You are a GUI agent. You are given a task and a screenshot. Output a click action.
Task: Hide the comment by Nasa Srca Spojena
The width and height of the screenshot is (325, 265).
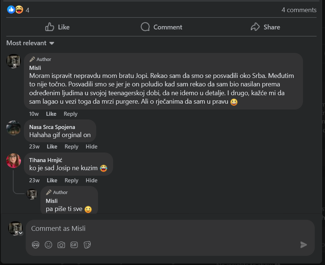click(x=91, y=147)
